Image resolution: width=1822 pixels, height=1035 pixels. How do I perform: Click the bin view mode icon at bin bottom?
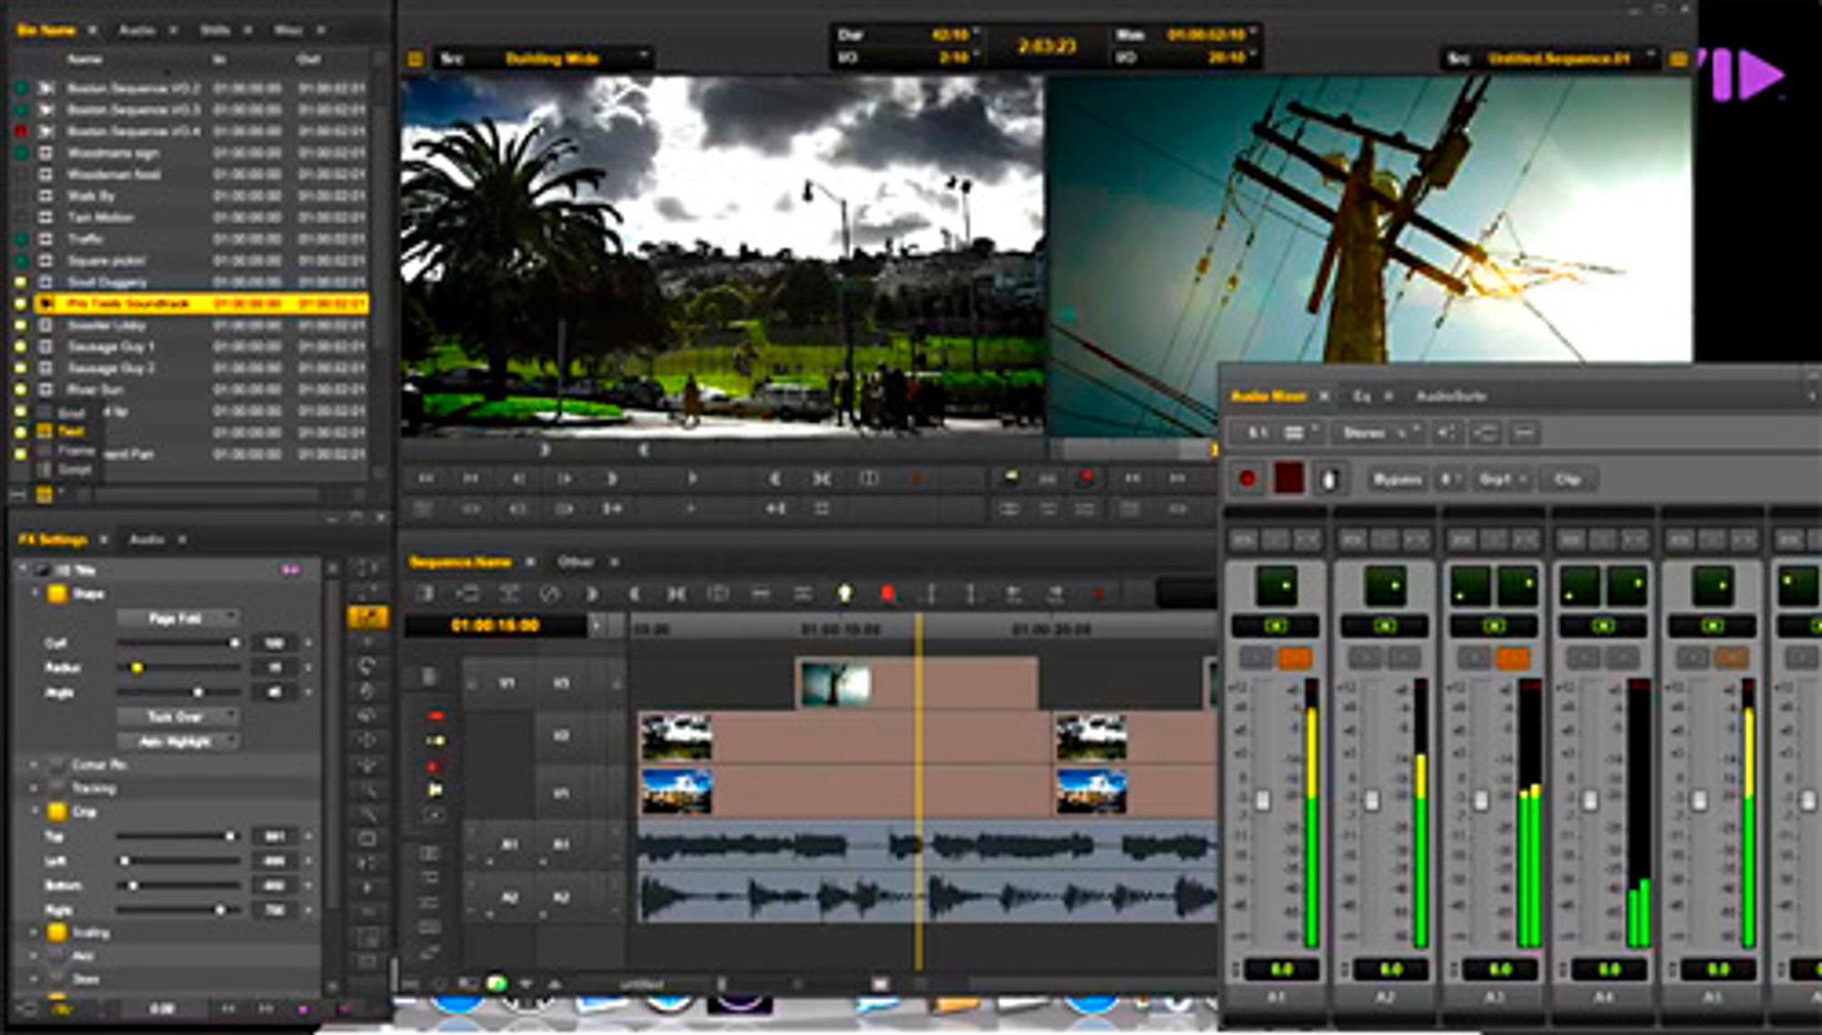(44, 494)
